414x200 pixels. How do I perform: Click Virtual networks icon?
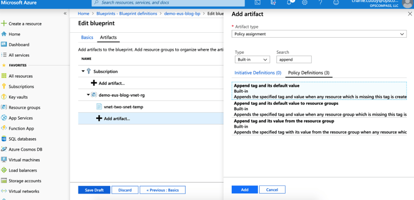pos(4,191)
